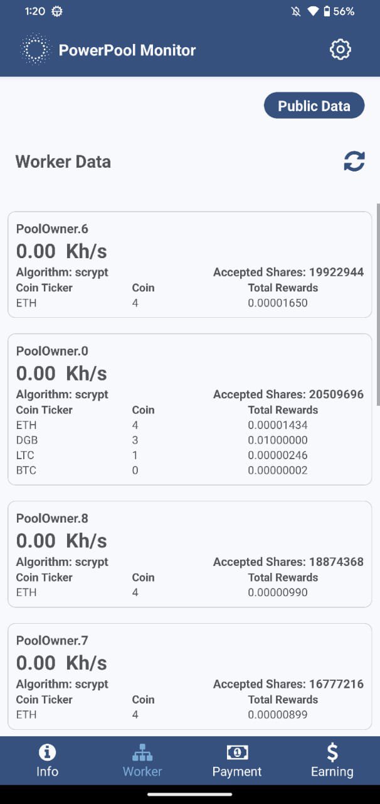Refresh the Worker Data list
The height and width of the screenshot is (804, 380).
[354, 161]
